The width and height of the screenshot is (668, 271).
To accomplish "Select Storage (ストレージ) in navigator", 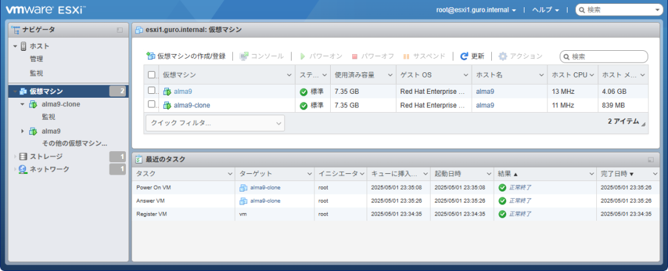I will [46, 156].
